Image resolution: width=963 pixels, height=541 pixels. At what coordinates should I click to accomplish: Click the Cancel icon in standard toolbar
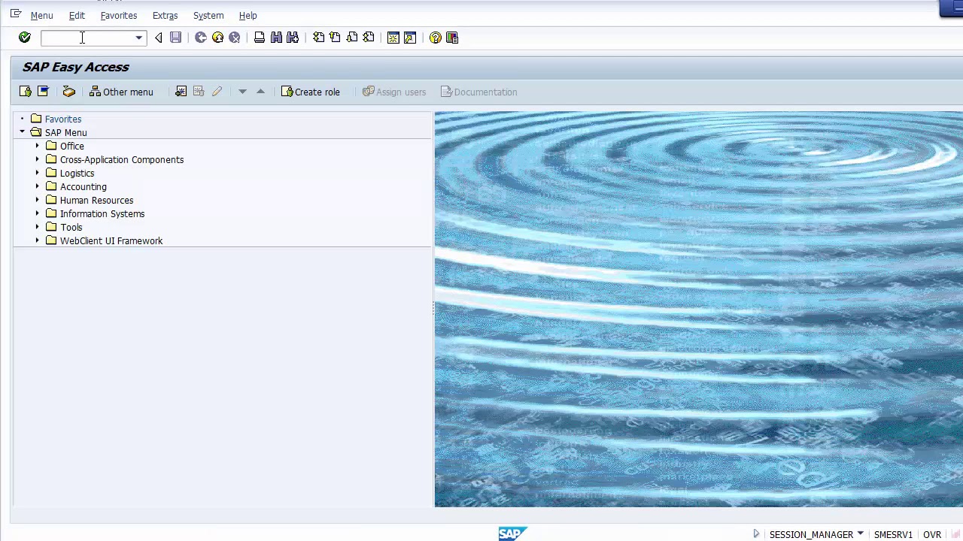coord(234,38)
